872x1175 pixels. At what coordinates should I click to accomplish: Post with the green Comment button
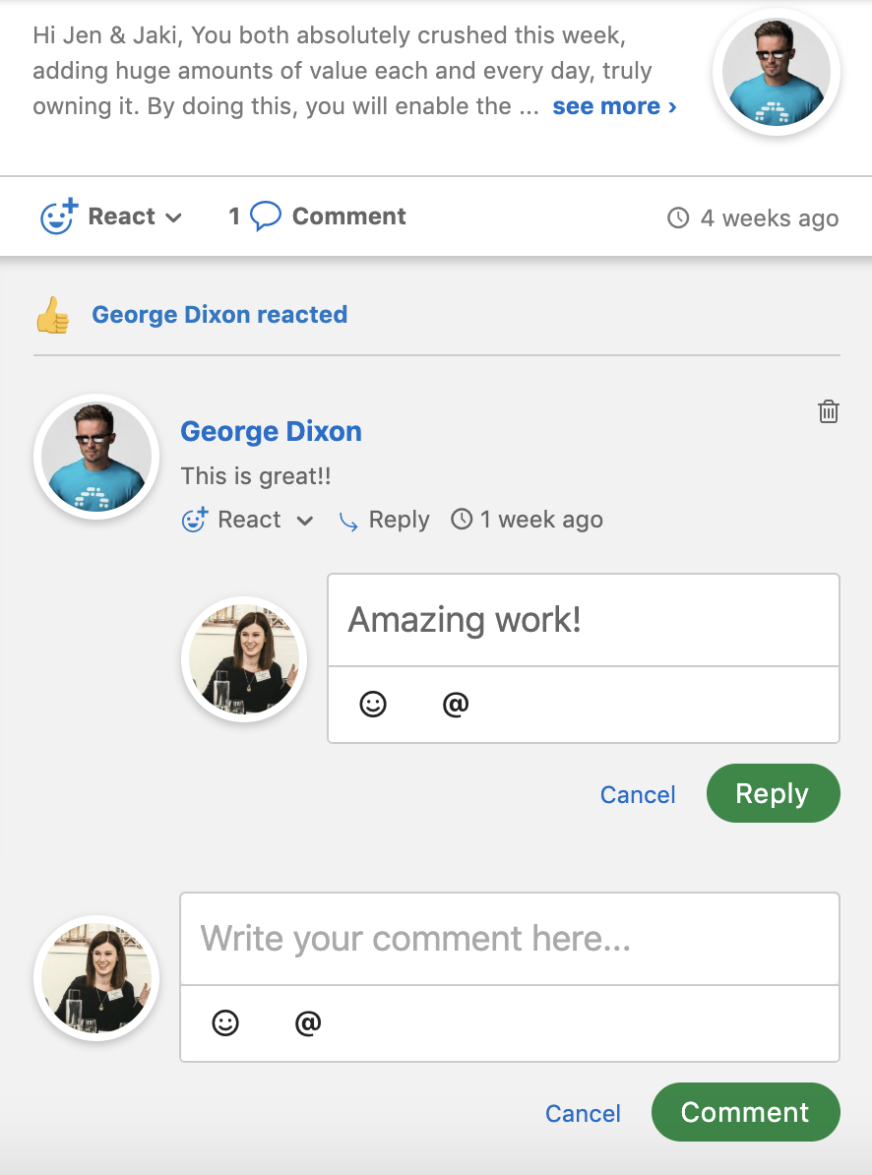click(745, 1112)
